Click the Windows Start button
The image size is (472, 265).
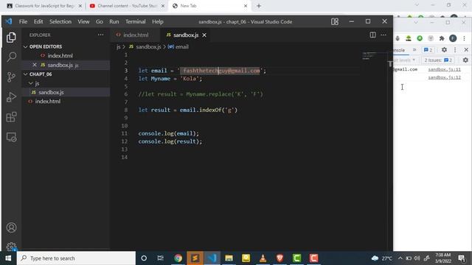coord(8,258)
